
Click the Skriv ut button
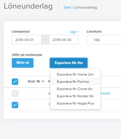(22, 63)
